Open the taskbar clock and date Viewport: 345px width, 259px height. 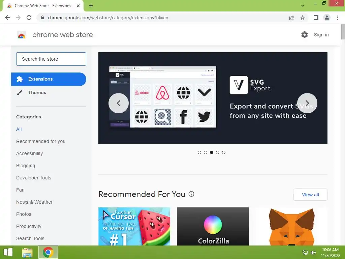(x=330, y=253)
